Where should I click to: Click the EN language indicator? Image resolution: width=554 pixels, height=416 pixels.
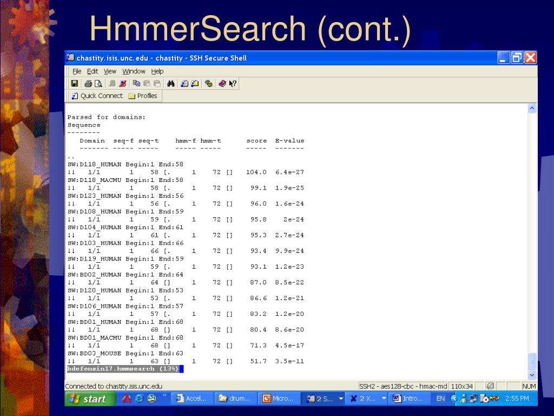point(440,399)
